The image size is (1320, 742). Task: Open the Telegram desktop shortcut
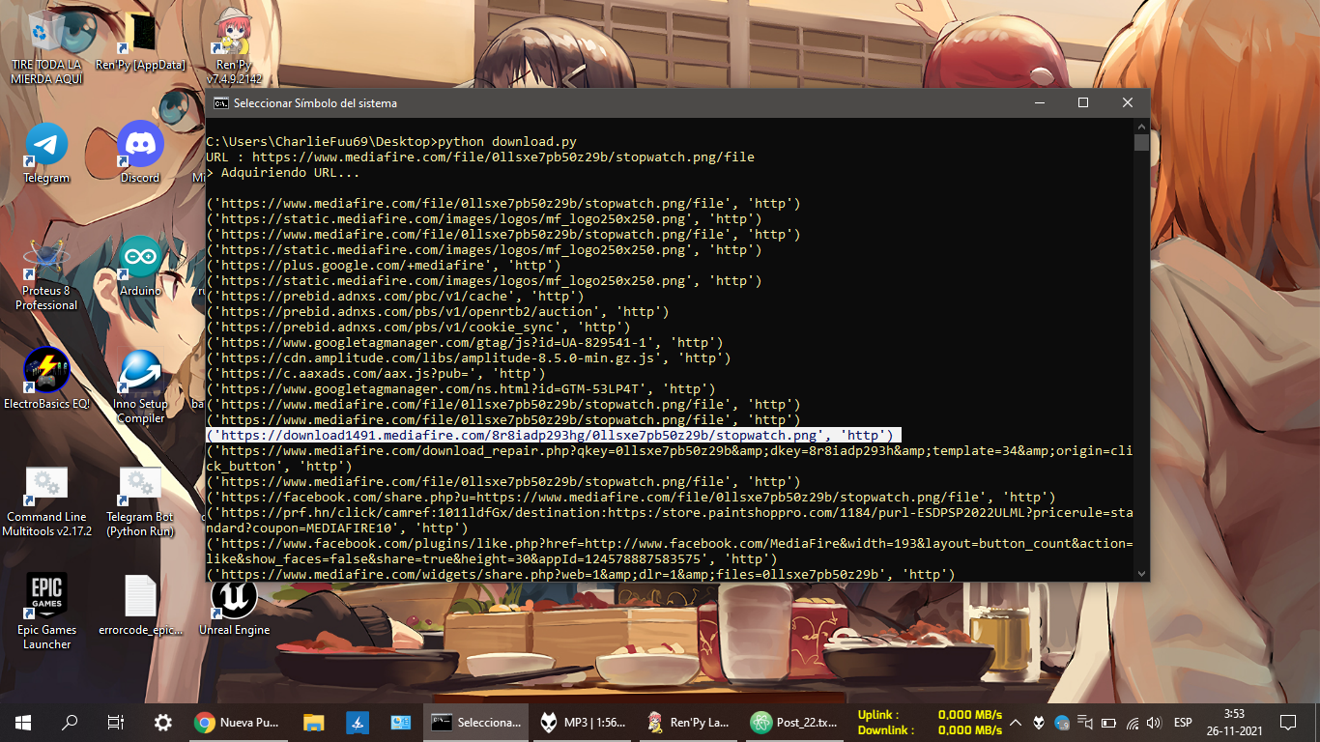pyautogui.click(x=46, y=145)
